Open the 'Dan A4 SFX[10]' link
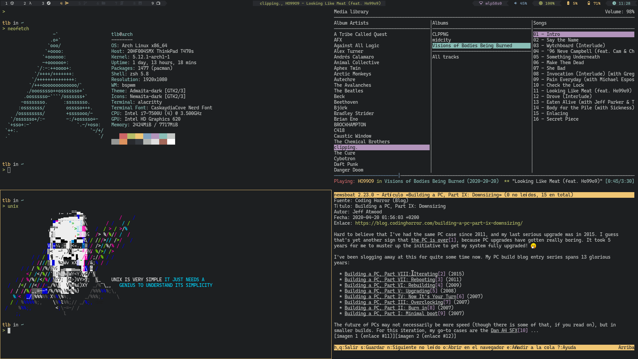This screenshot has width=638, height=359. click(x=509, y=330)
